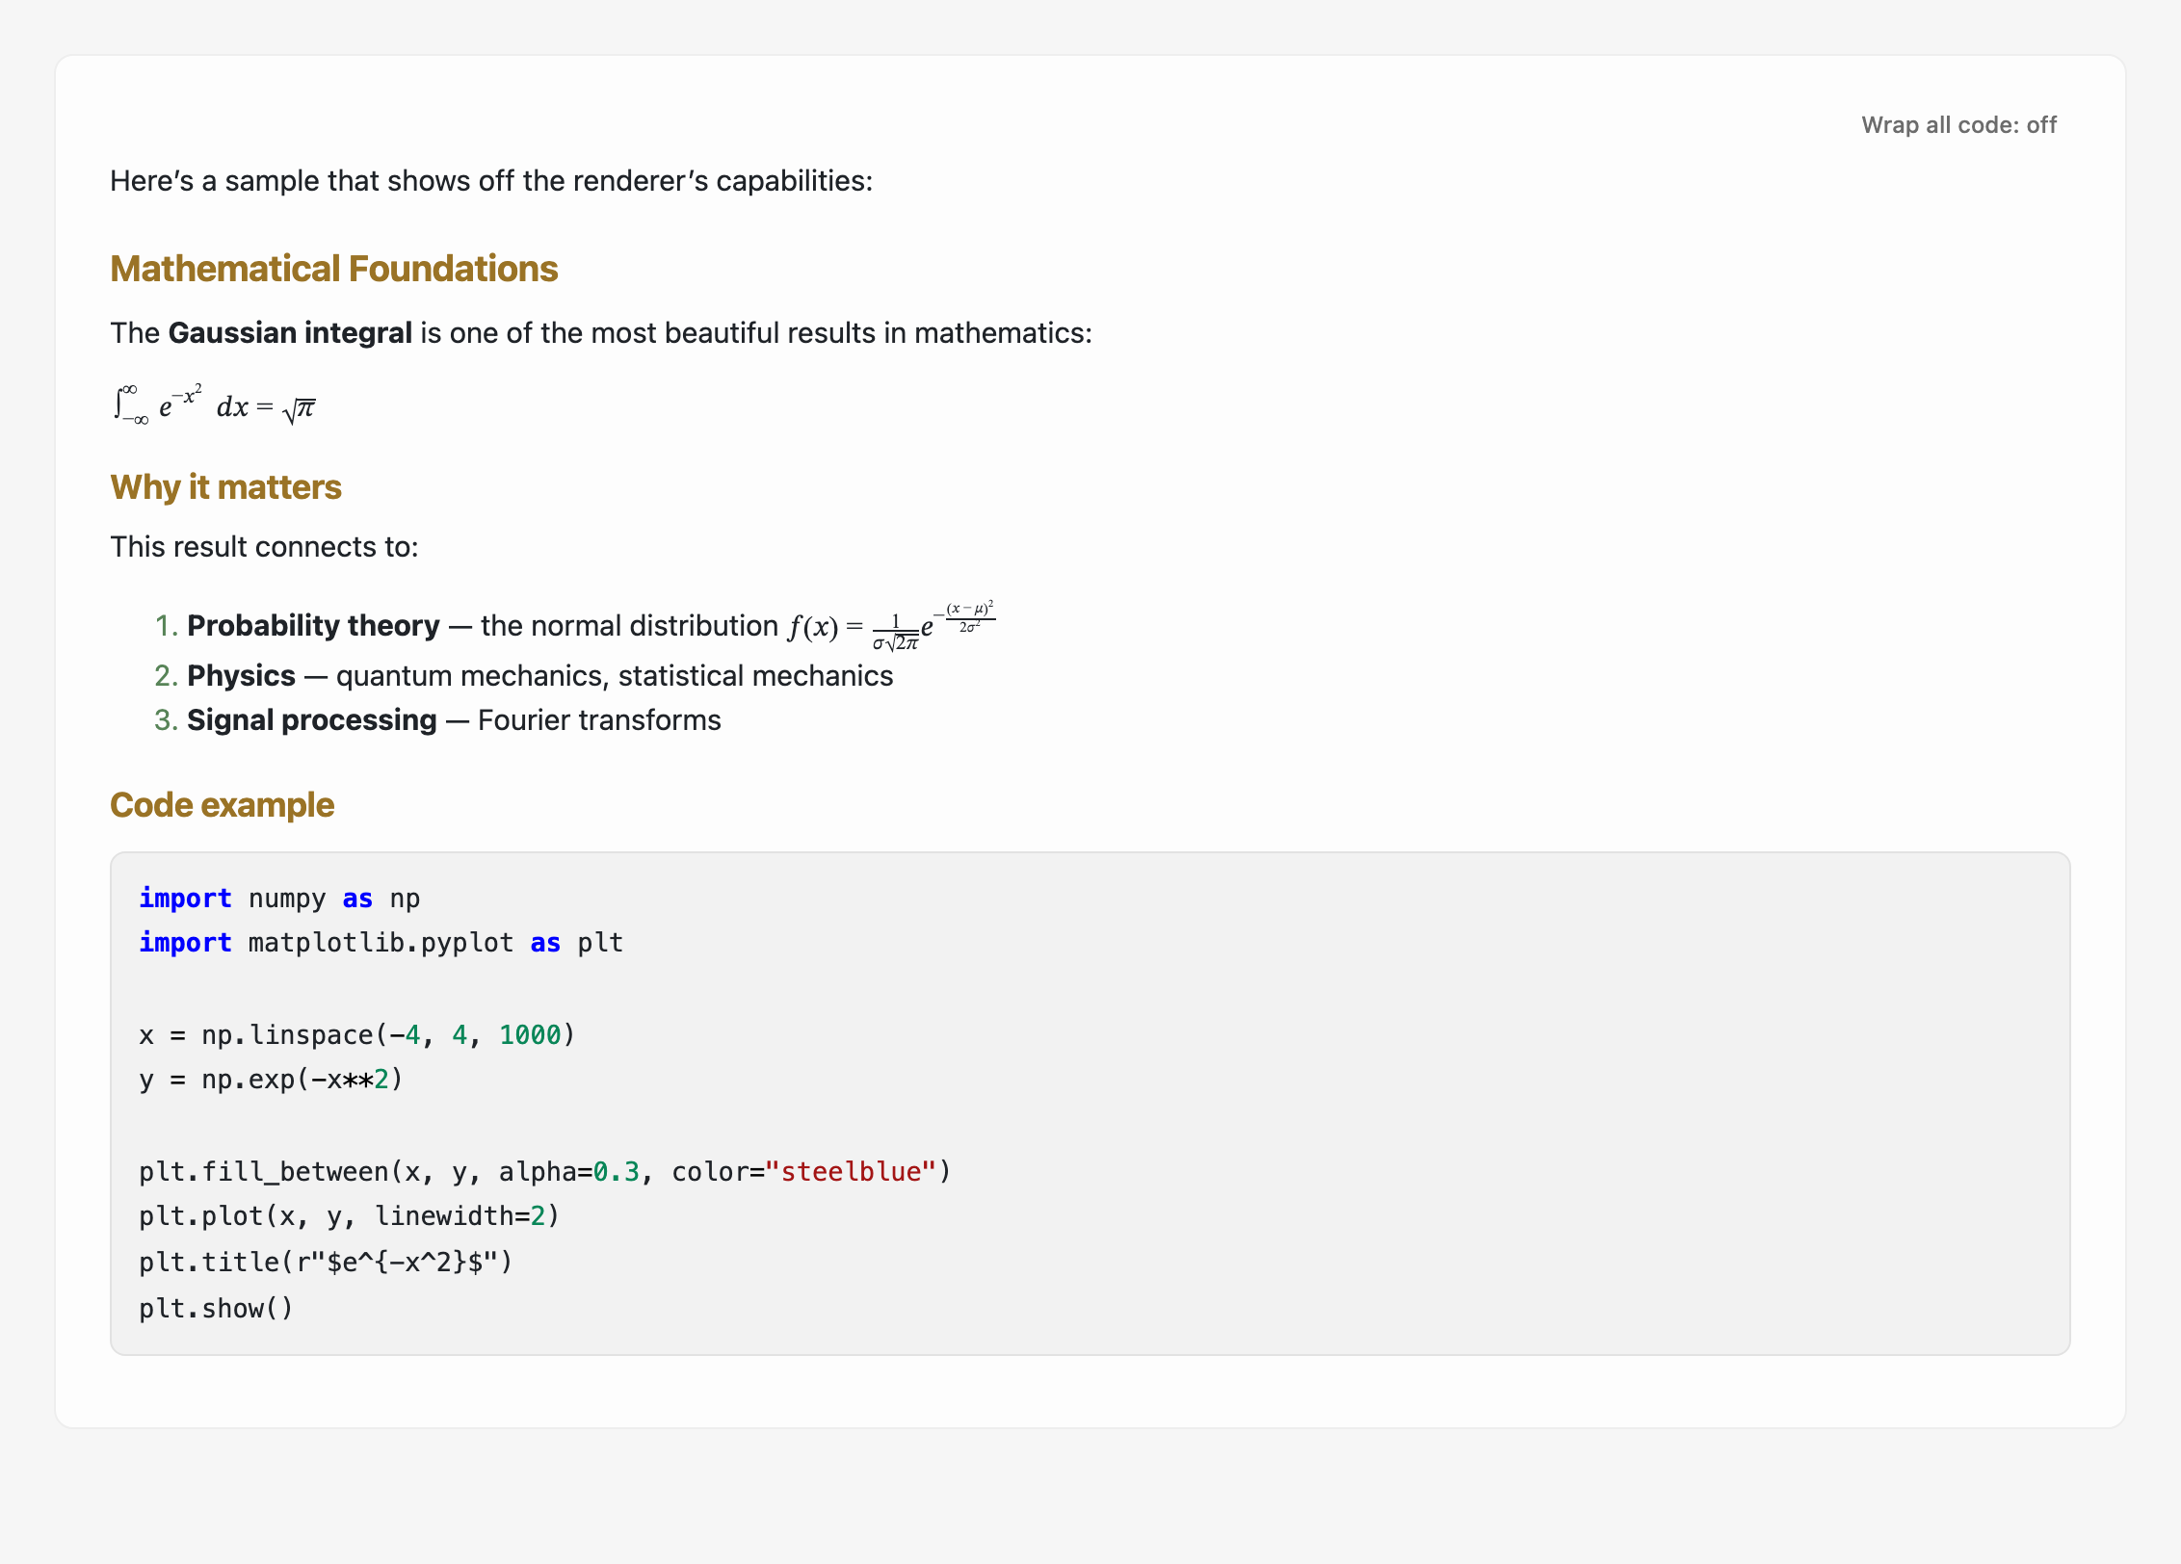Click the normal distribution f(x) formula
This screenshot has height=1564, width=2181.
[x=892, y=626]
